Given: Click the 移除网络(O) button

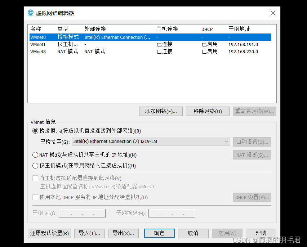Looking at the screenshot, I should pyautogui.click(x=208, y=111).
